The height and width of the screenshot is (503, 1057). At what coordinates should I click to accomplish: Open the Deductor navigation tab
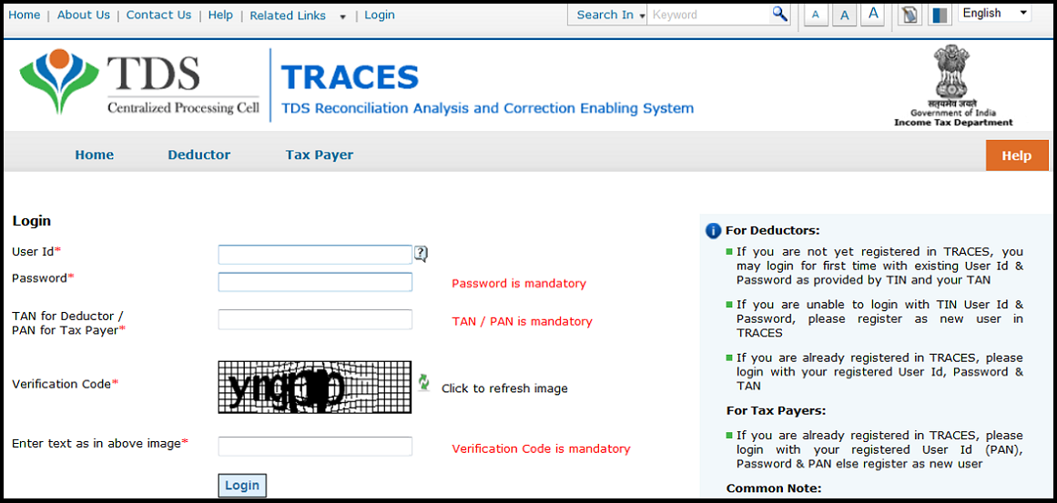point(198,155)
